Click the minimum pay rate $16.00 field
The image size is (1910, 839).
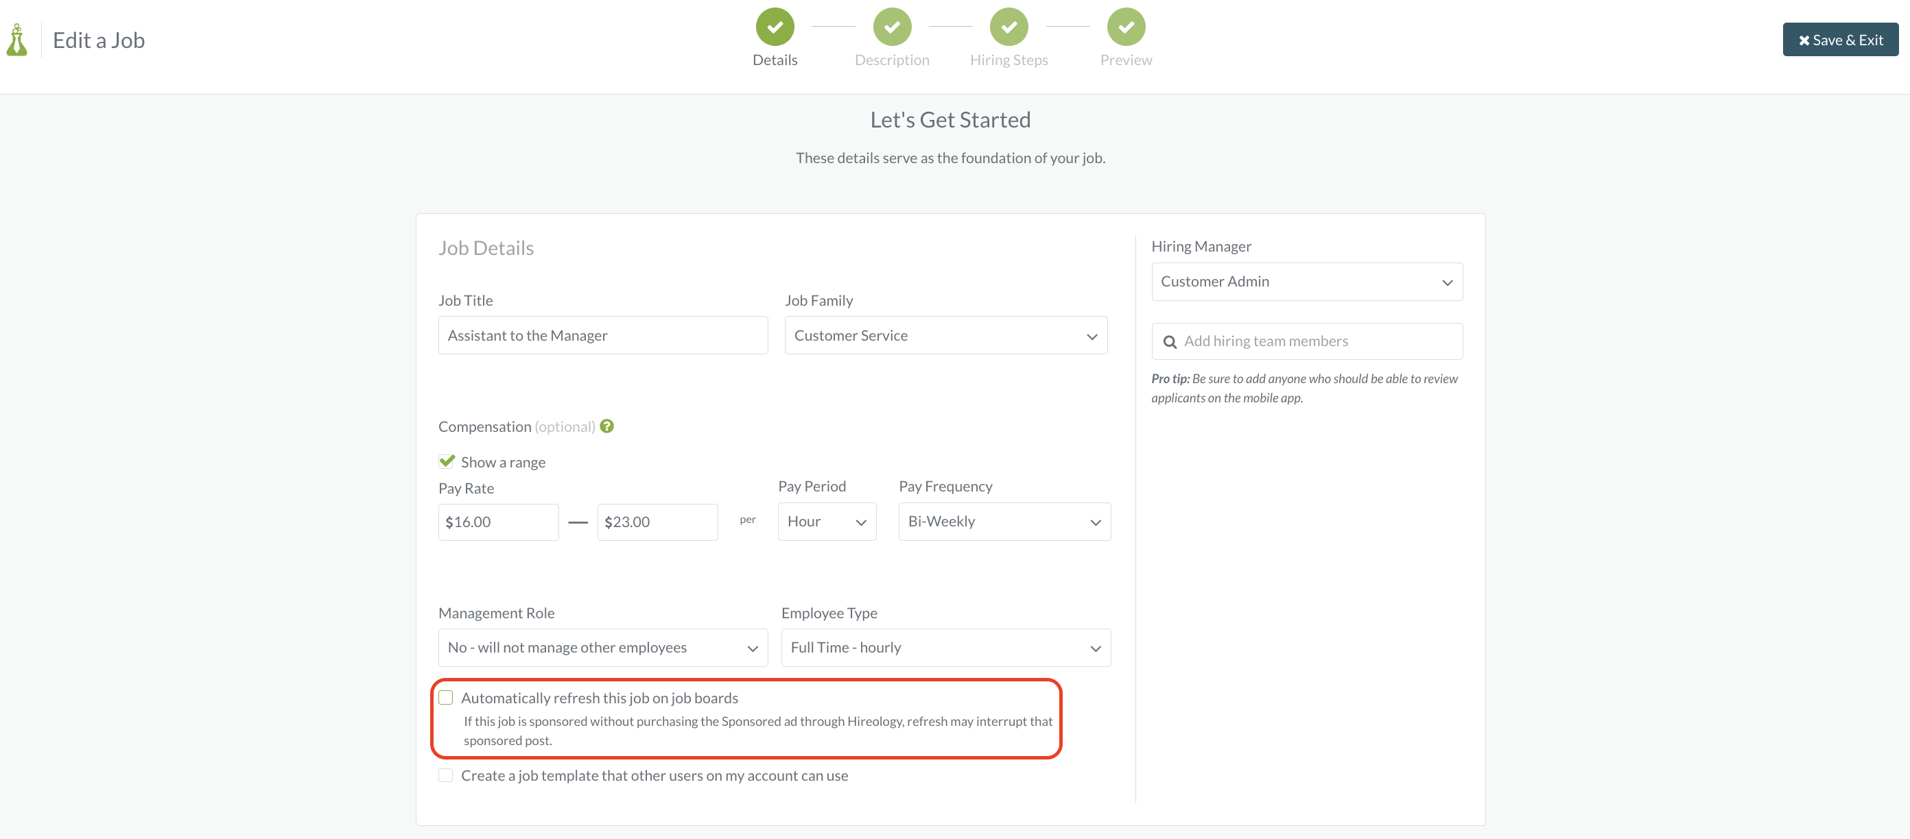[498, 522]
